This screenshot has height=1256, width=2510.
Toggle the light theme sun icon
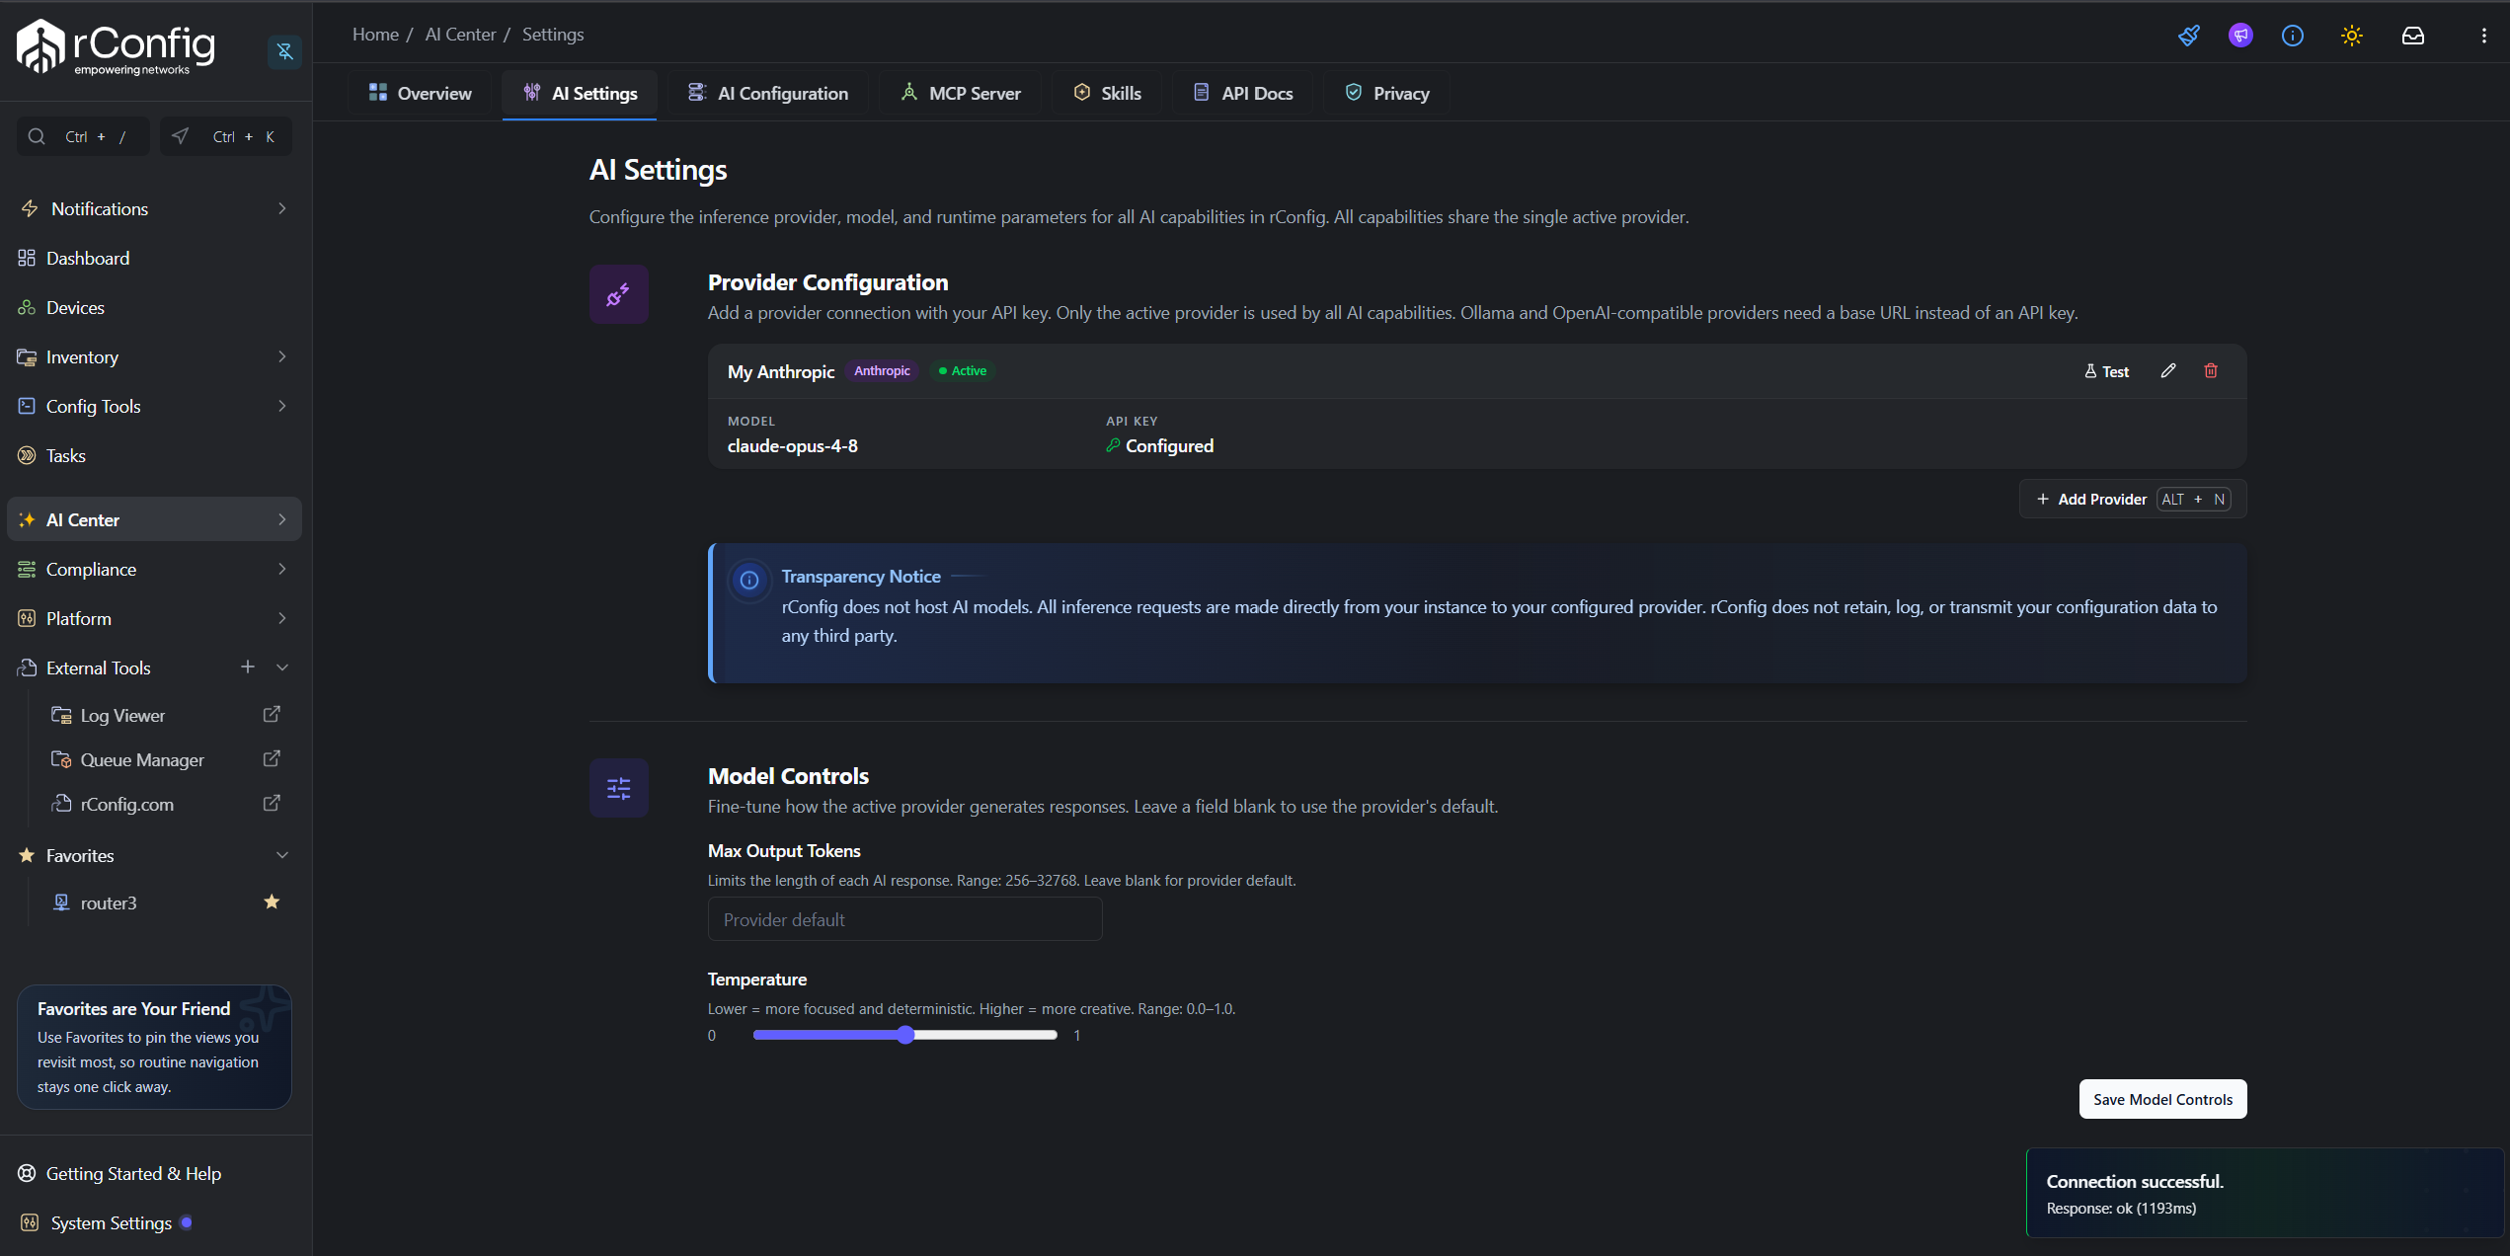coord(2352,36)
